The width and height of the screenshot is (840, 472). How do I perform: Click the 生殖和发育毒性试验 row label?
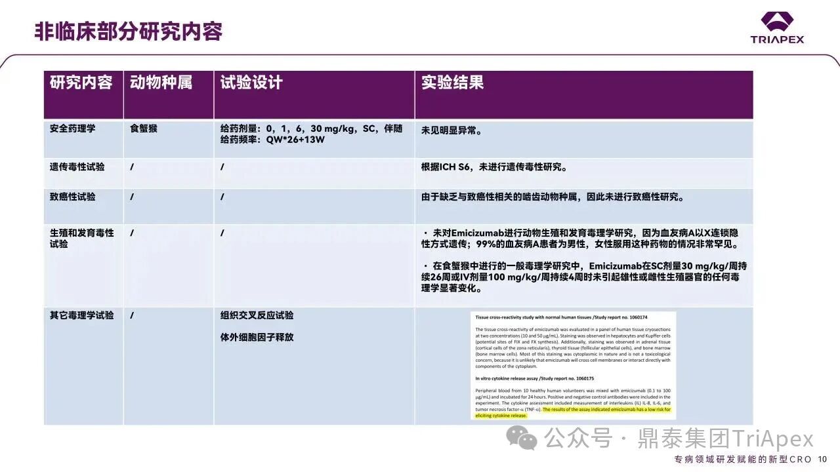point(81,239)
